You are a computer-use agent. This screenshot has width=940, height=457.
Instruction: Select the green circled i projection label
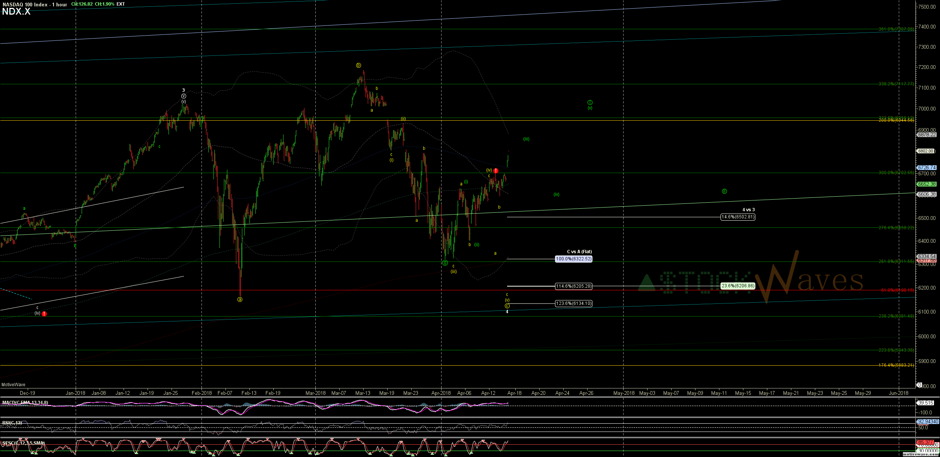coord(590,103)
